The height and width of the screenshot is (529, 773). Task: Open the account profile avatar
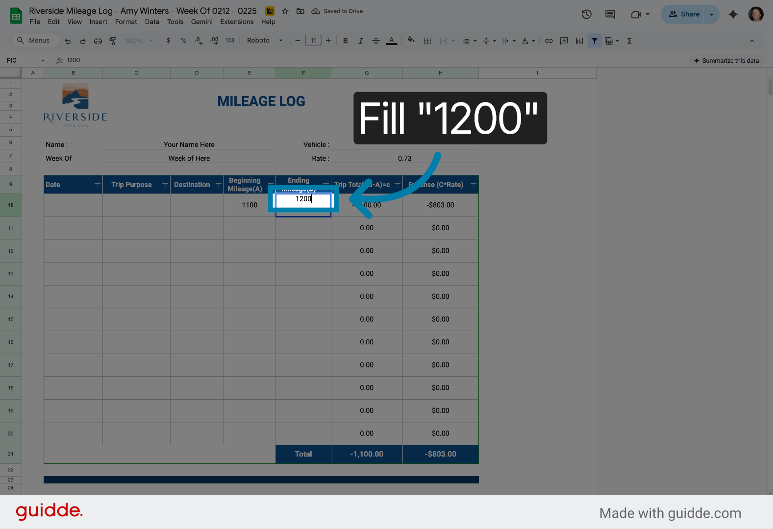point(756,14)
